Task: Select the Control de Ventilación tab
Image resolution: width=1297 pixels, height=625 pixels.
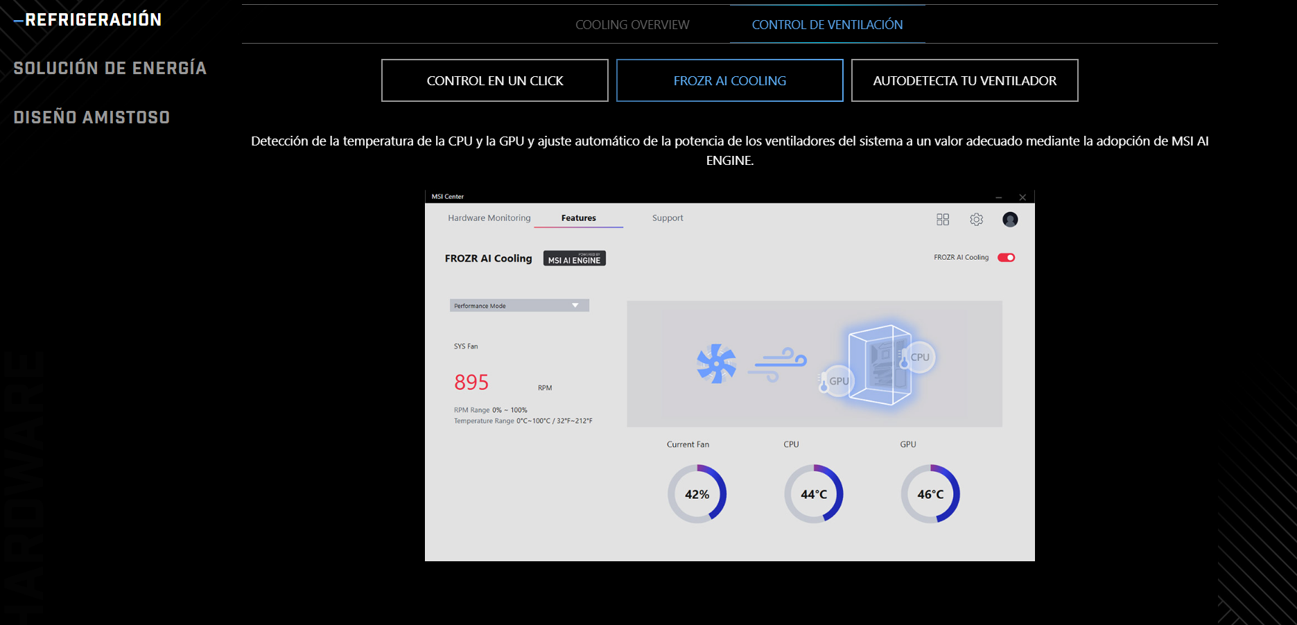Action: [827, 25]
